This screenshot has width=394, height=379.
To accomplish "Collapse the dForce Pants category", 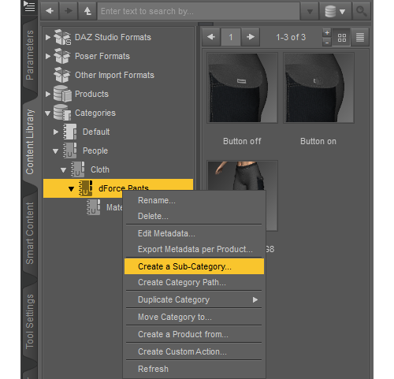I will pos(71,189).
